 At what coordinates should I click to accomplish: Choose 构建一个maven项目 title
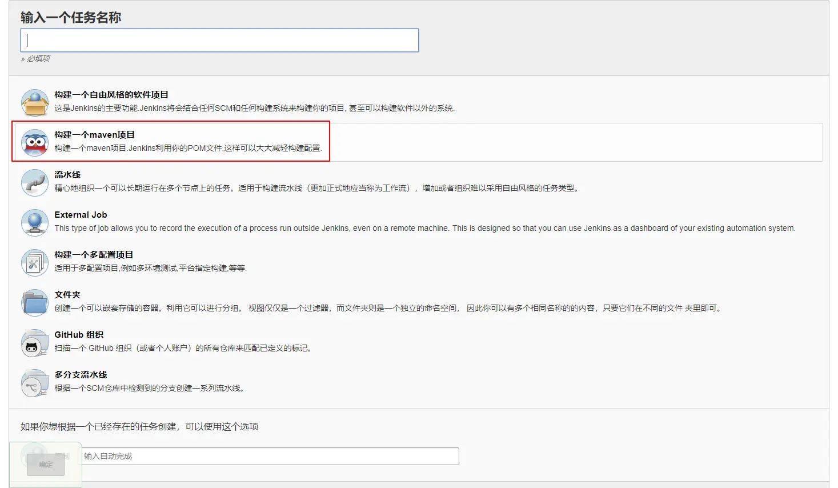click(x=95, y=135)
